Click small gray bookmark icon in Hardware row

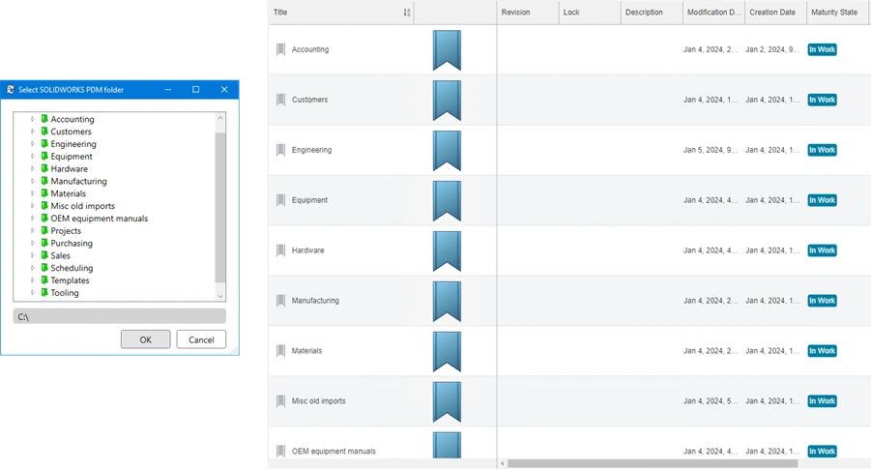pyautogui.click(x=280, y=250)
